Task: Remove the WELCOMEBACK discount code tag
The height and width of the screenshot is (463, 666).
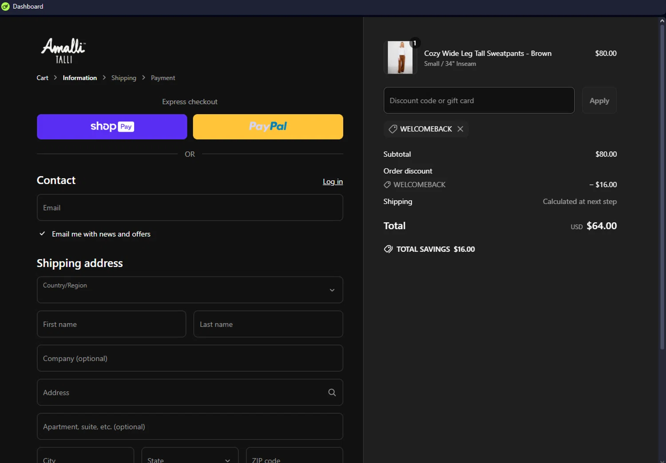Action: pos(460,129)
